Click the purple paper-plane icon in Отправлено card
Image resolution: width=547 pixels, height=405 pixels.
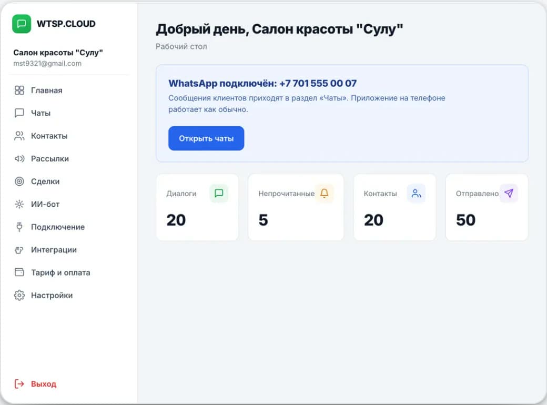pyautogui.click(x=509, y=193)
